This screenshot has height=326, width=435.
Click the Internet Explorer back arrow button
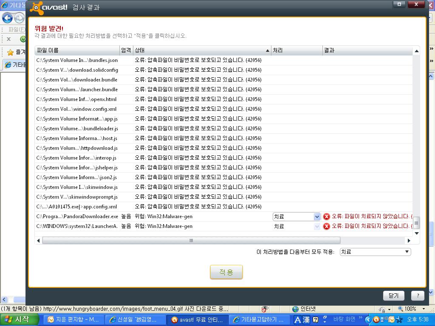7,18
